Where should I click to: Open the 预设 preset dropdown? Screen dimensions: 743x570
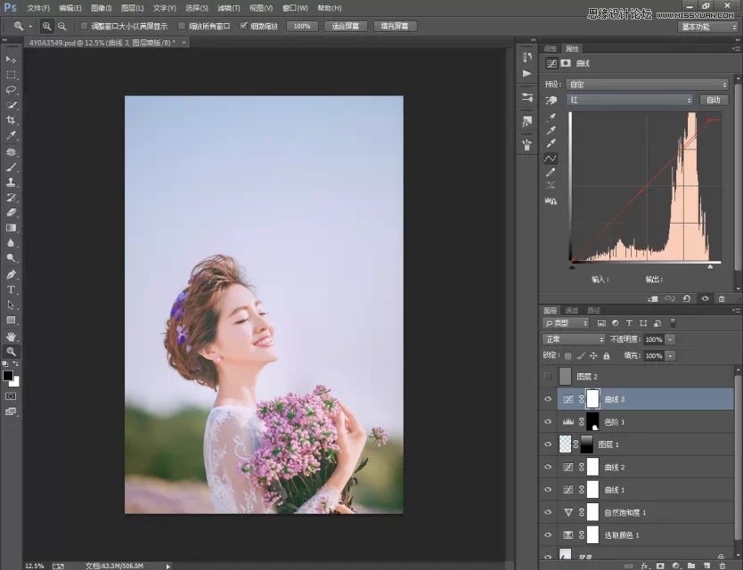point(648,85)
